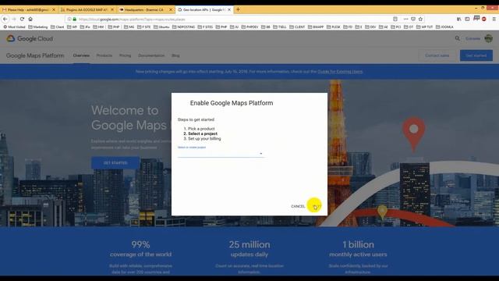Open the Firefox Library icon

tap(459, 19)
